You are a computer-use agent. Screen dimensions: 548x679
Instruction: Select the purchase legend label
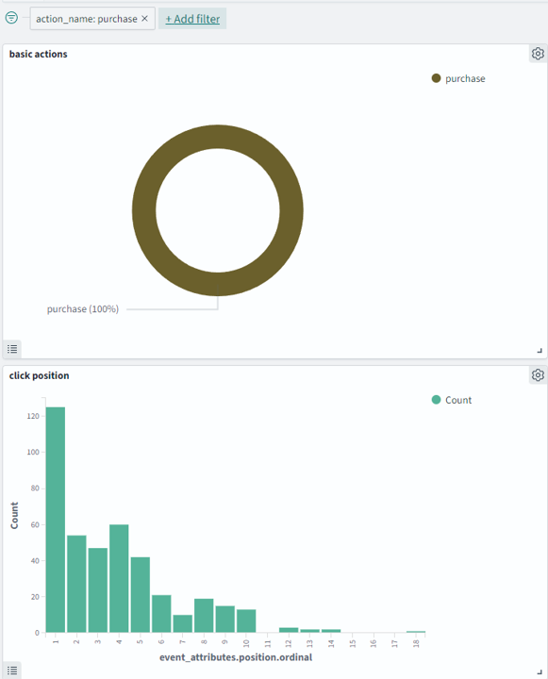click(465, 79)
